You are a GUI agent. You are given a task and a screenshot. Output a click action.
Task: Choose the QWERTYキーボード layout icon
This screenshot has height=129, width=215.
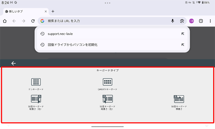point(107,82)
